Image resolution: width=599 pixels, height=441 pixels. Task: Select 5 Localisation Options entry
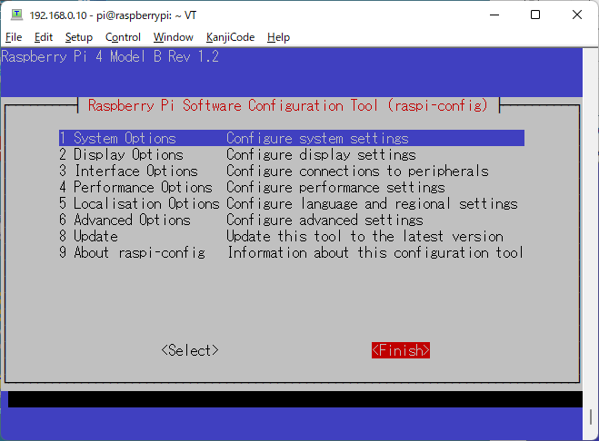click(x=139, y=204)
